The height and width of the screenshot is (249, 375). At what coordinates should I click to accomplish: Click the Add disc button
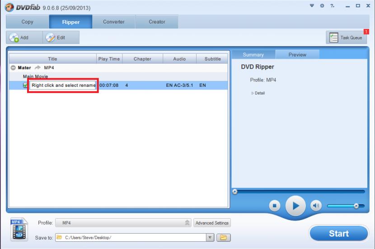(24, 38)
